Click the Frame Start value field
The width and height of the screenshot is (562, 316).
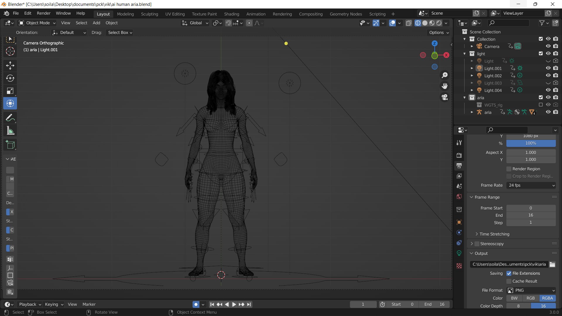[531, 208]
